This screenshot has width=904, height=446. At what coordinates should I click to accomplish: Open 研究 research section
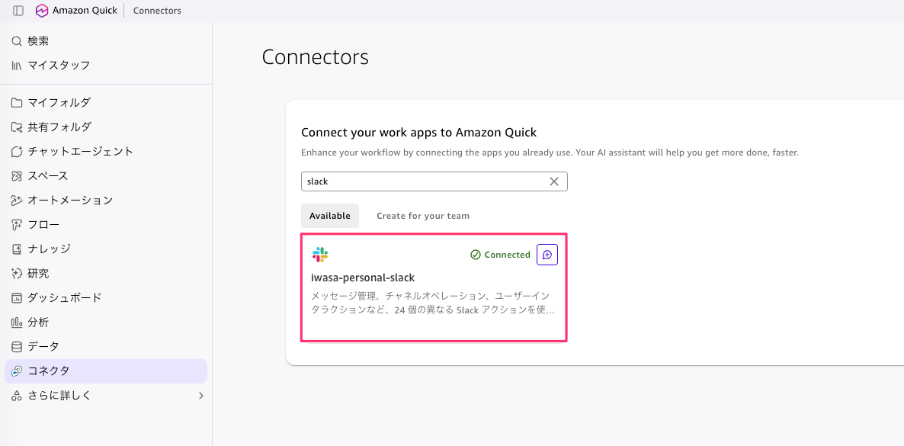106,274
